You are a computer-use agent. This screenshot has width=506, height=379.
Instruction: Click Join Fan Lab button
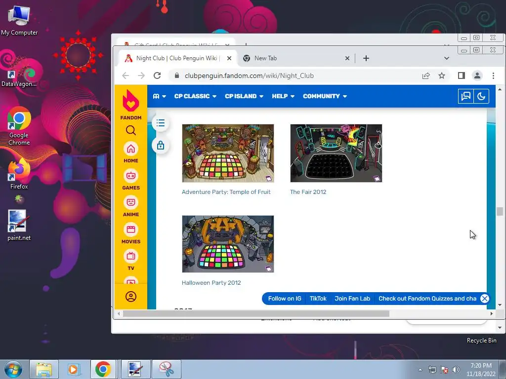tap(352, 299)
